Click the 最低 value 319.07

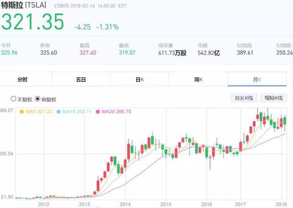click(x=127, y=53)
